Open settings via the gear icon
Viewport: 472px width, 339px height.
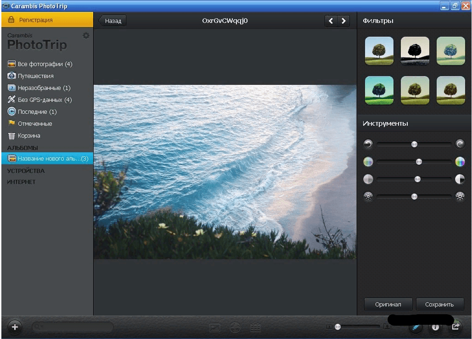pyautogui.click(x=86, y=36)
